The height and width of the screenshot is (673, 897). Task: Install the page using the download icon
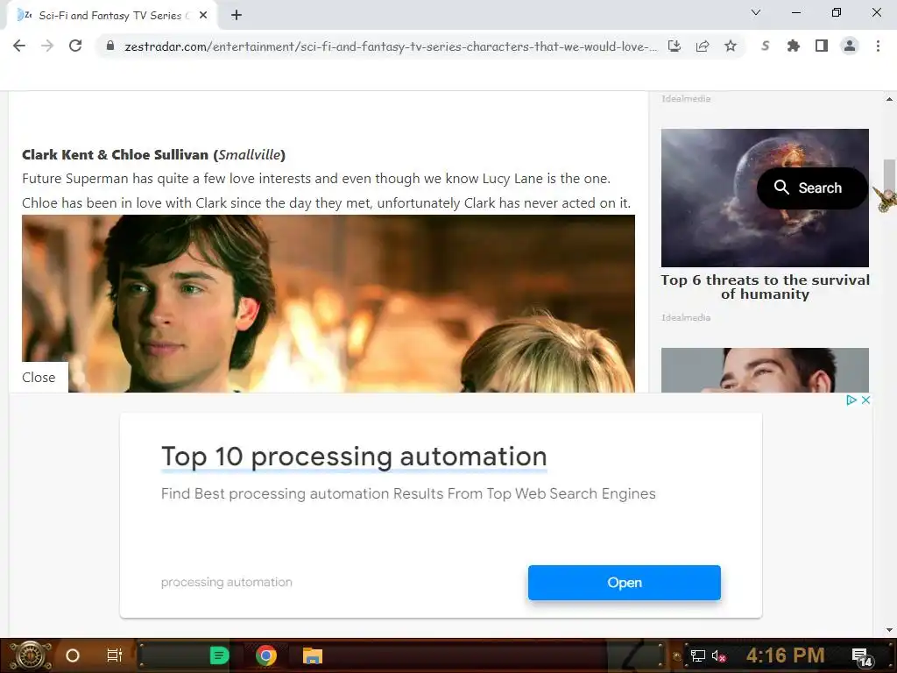click(675, 46)
